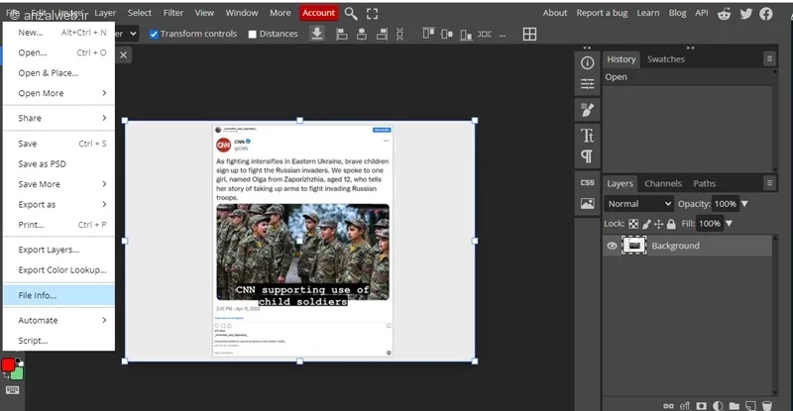This screenshot has width=793, height=411.
Task: Align right edges of layers
Action: tap(382, 34)
